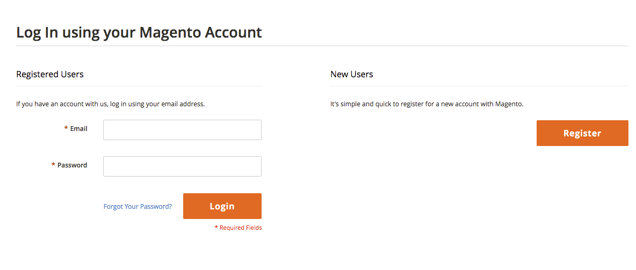Click the asterisk in Required Fields note
The height and width of the screenshot is (270, 636).
pyautogui.click(x=216, y=228)
